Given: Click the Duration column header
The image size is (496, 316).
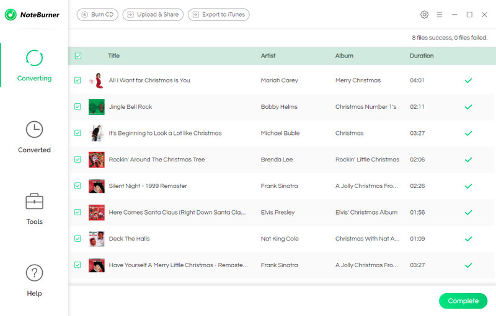Looking at the screenshot, I should pos(422,56).
